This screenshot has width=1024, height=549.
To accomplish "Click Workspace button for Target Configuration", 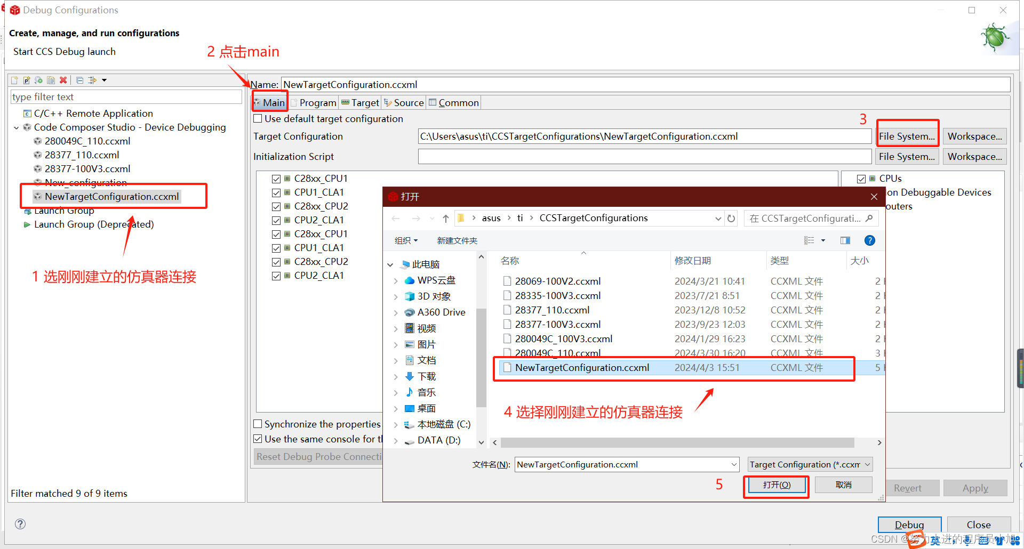I will point(975,136).
